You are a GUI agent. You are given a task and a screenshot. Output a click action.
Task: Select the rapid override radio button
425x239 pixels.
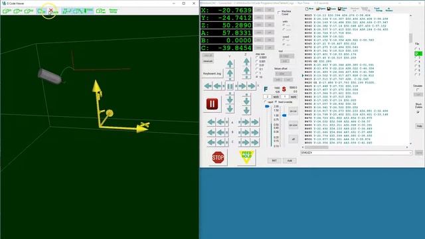click(266, 102)
